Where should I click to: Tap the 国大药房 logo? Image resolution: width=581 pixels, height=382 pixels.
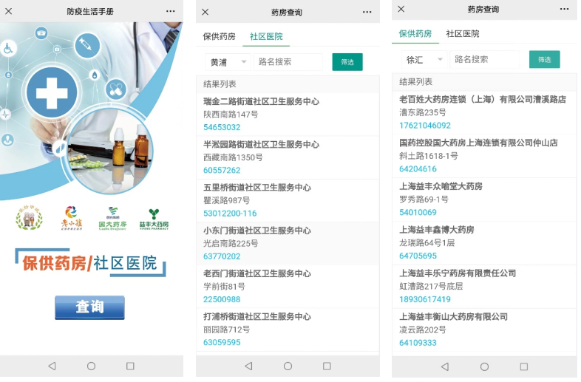pyautogui.click(x=112, y=219)
